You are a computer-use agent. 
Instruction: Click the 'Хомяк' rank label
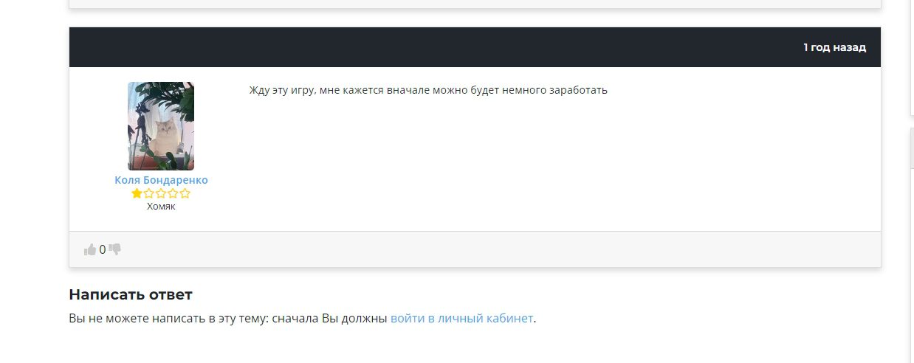161,207
